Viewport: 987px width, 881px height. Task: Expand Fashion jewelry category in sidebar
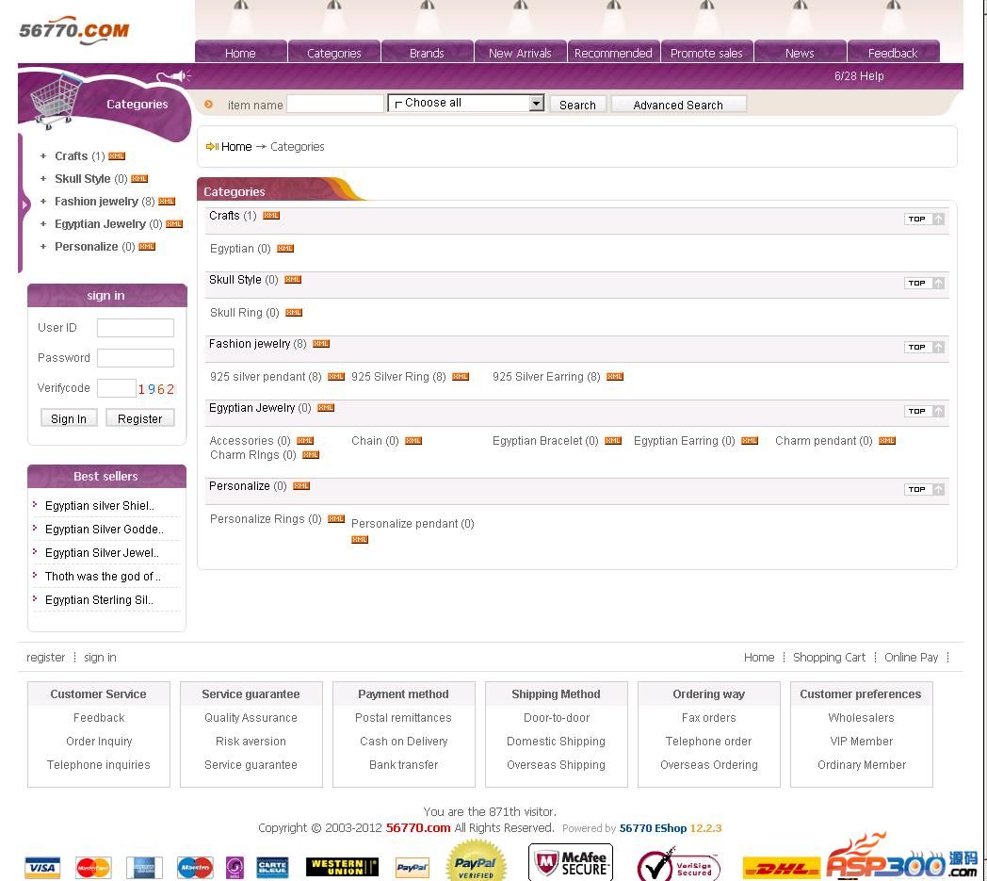pos(42,202)
